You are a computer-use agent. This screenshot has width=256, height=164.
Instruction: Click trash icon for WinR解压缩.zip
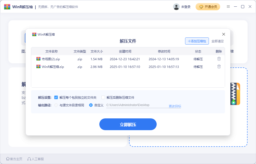219,67
